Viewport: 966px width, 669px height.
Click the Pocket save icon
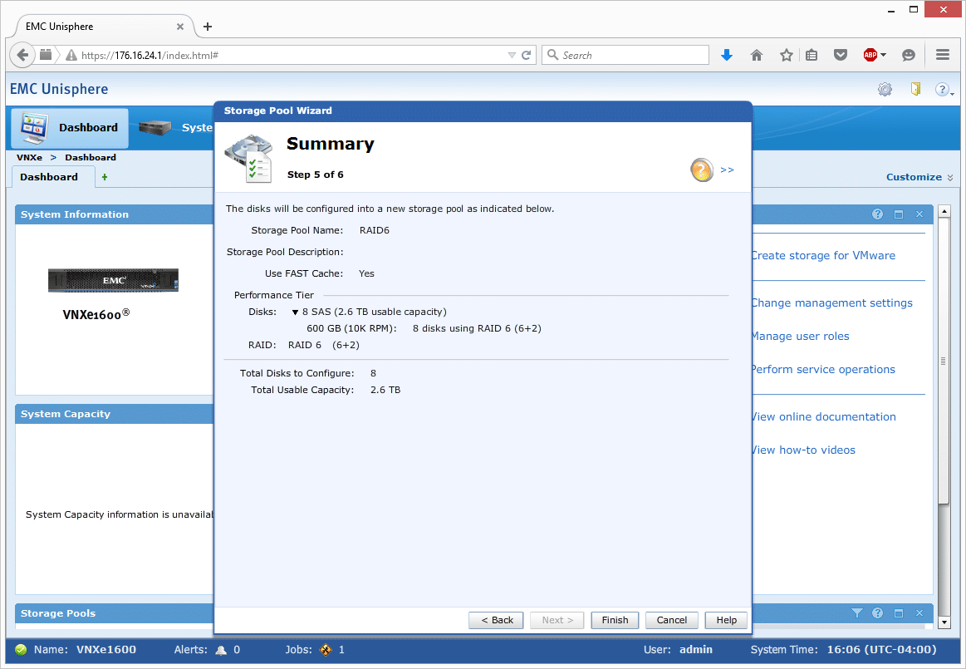pyautogui.click(x=841, y=55)
